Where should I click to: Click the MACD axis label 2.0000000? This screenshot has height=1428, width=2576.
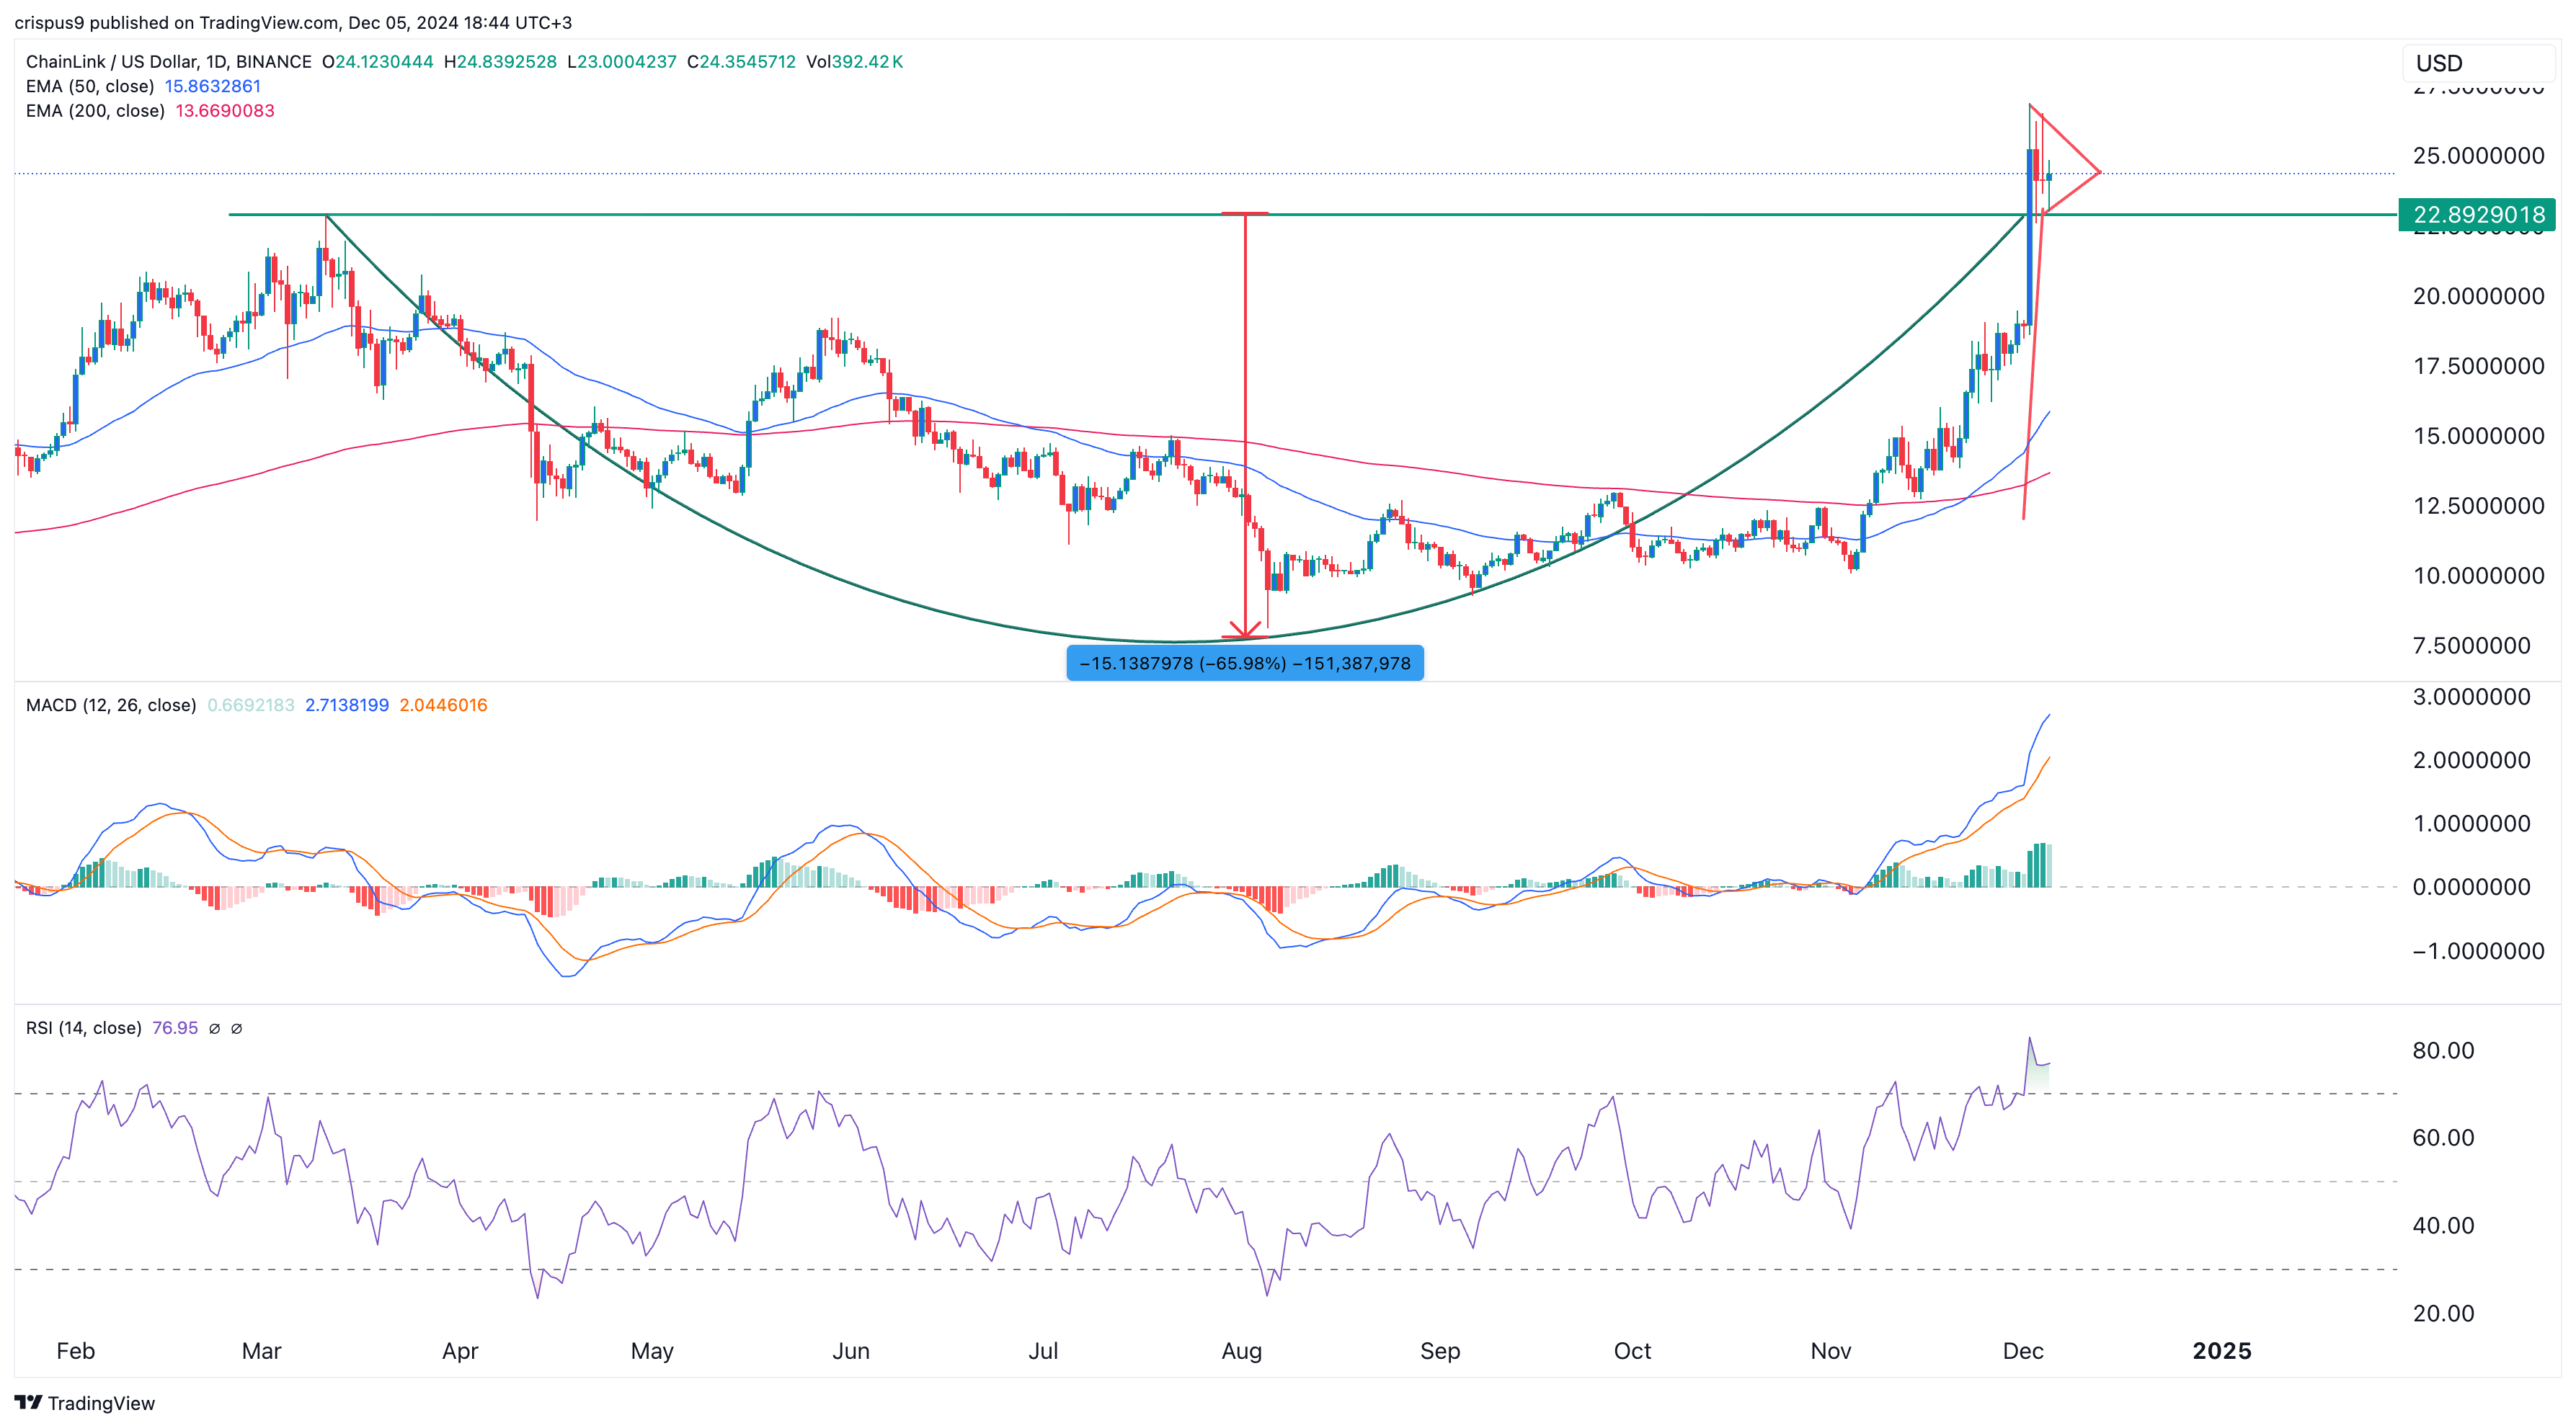[2472, 760]
